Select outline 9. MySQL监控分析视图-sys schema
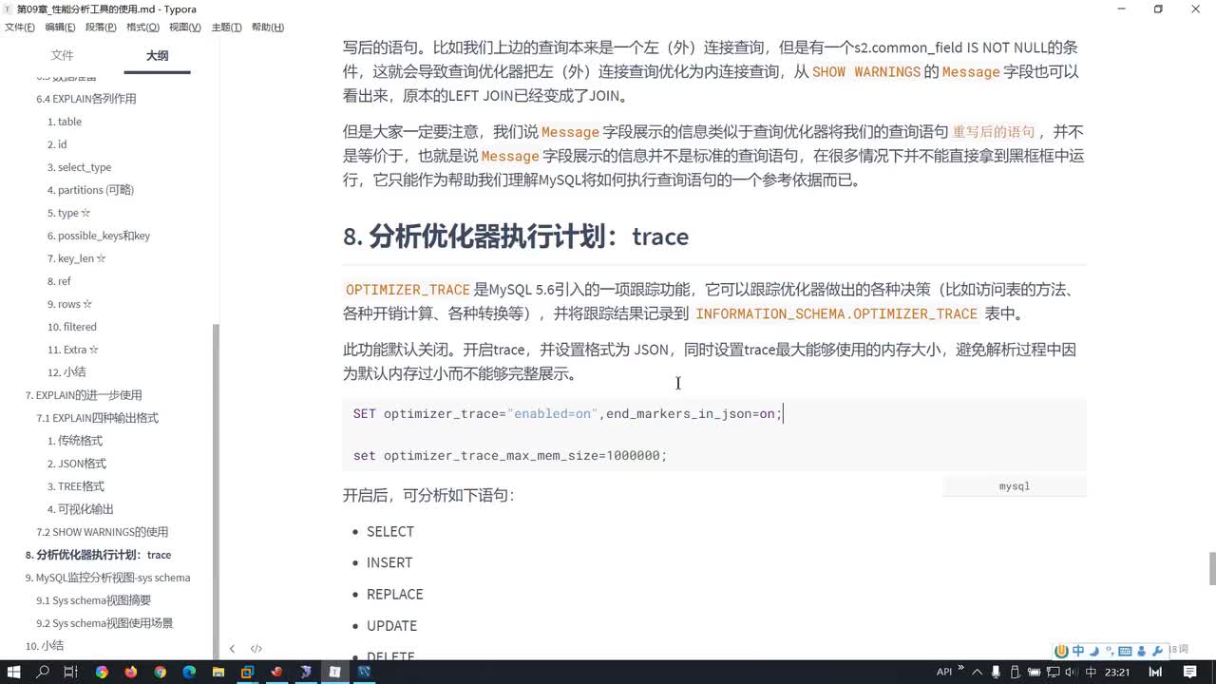 click(x=107, y=578)
